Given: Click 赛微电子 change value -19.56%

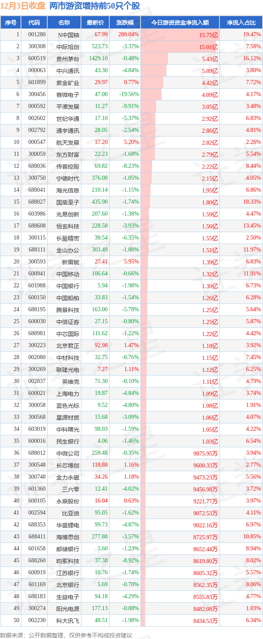Looking at the screenshot, I should (129, 94).
